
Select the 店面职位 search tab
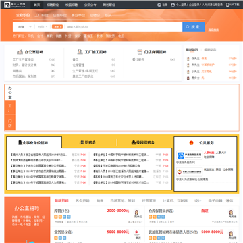(59, 15)
